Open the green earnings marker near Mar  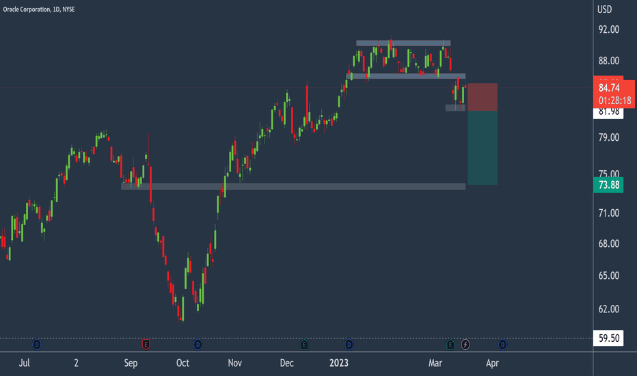tap(450, 345)
